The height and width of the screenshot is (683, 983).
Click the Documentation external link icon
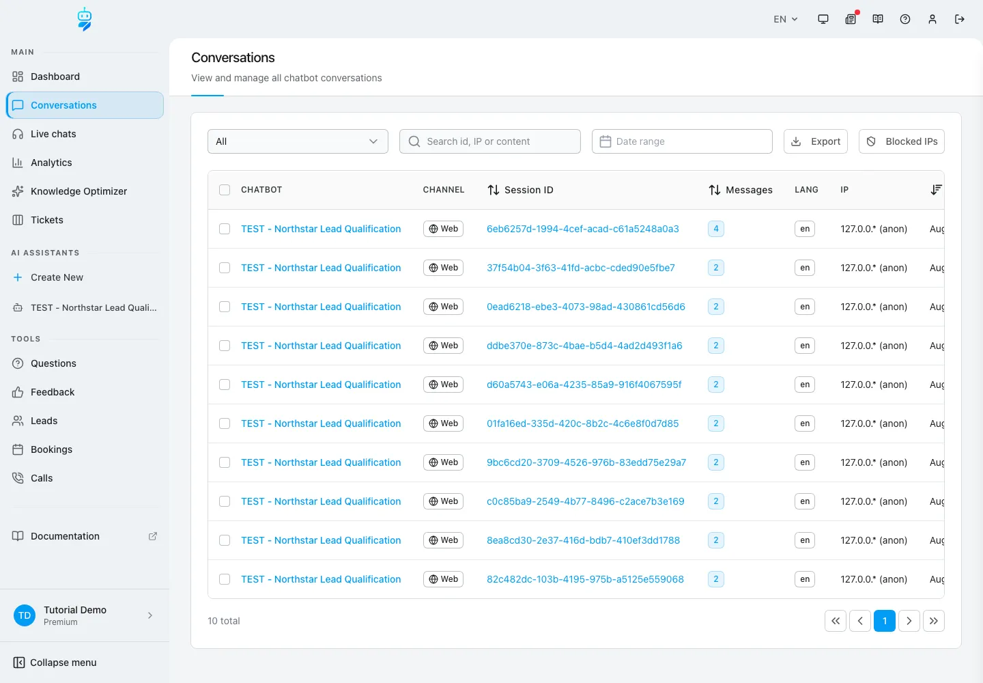click(153, 536)
